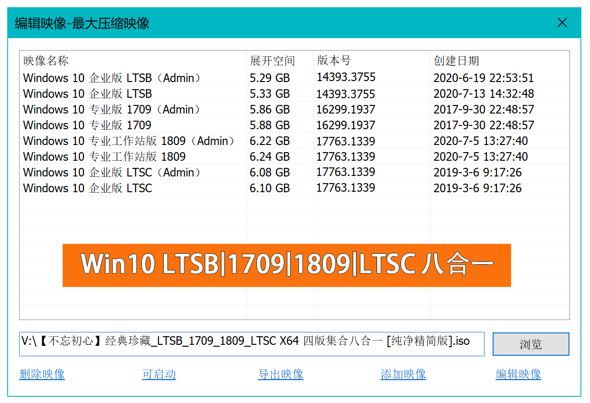Close the 编辑映像 dialog

[562, 22]
